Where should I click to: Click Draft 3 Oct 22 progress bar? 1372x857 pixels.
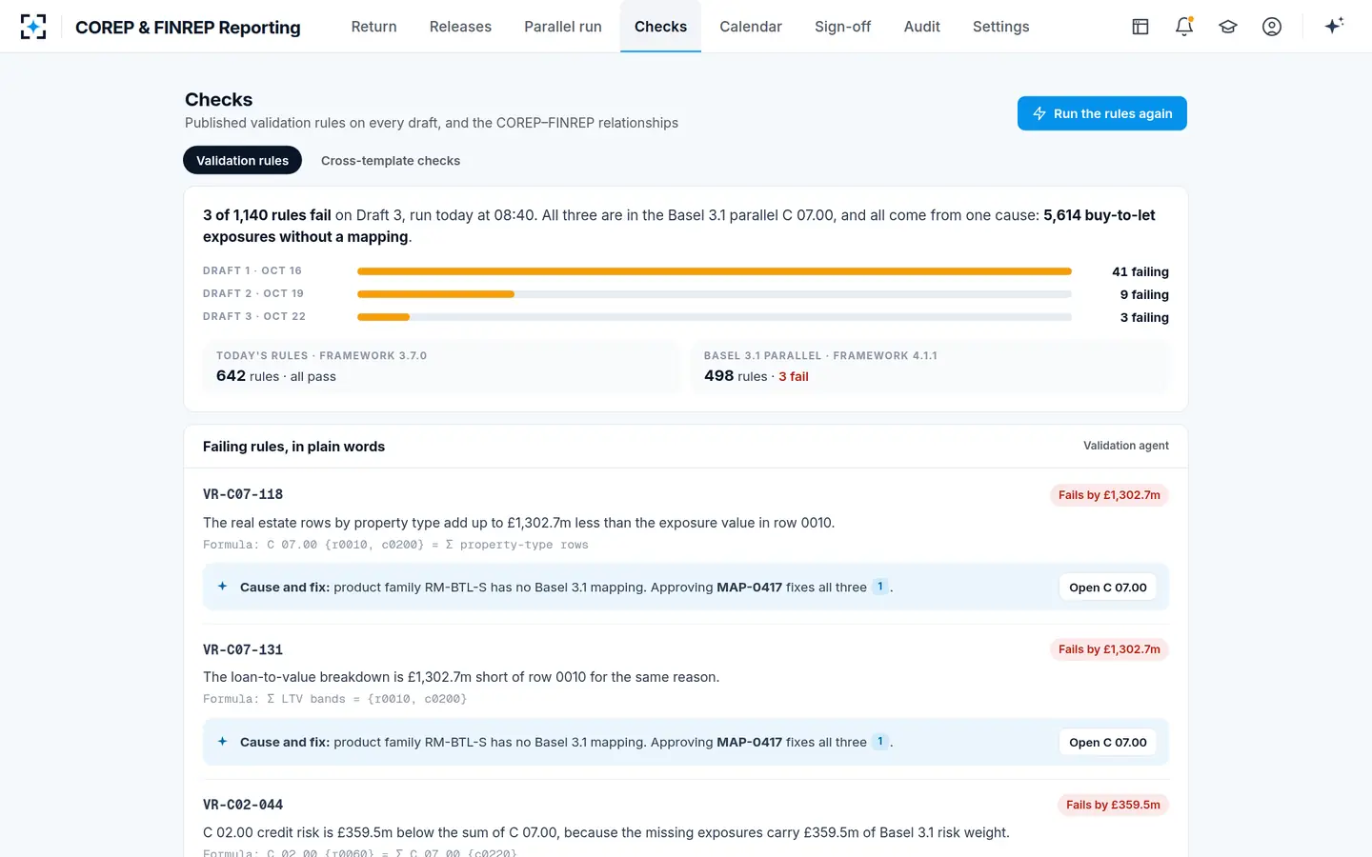coord(715,317)
